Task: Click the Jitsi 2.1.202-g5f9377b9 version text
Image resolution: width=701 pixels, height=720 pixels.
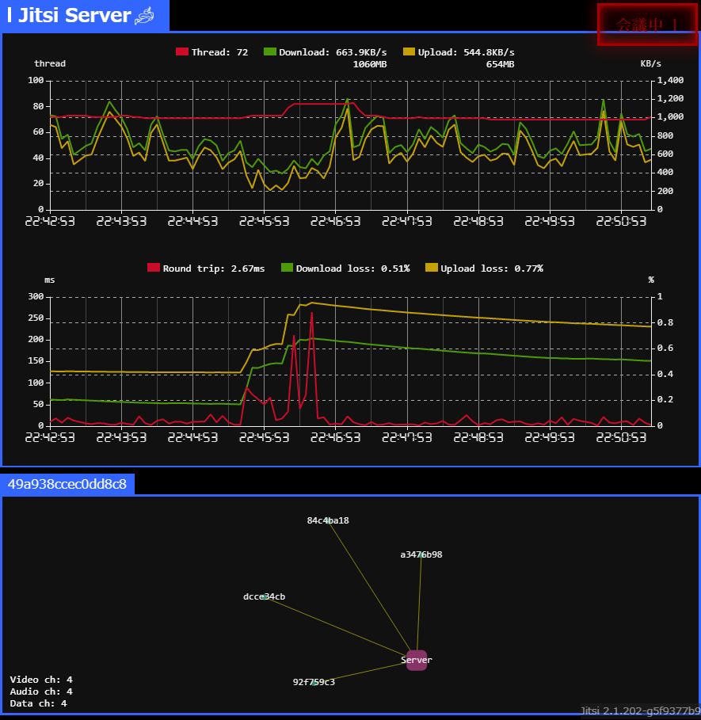Action: pos(640,711)
